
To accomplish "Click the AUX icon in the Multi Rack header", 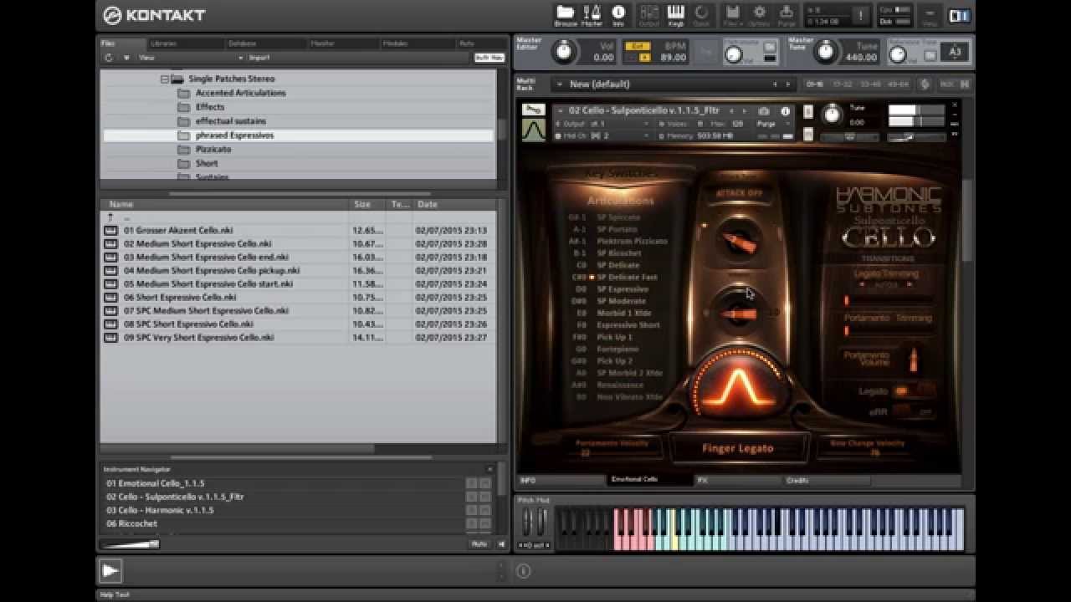I will 947,84.
